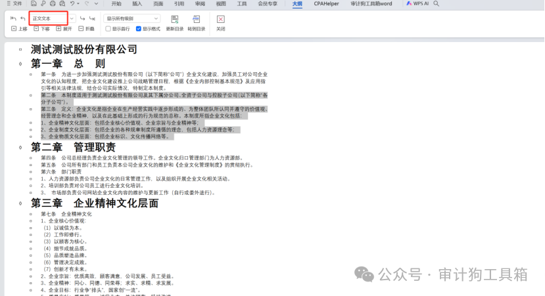Click paragraph 第四条 公司总经理负责
The image size is (545, 296).
(143, 158)
